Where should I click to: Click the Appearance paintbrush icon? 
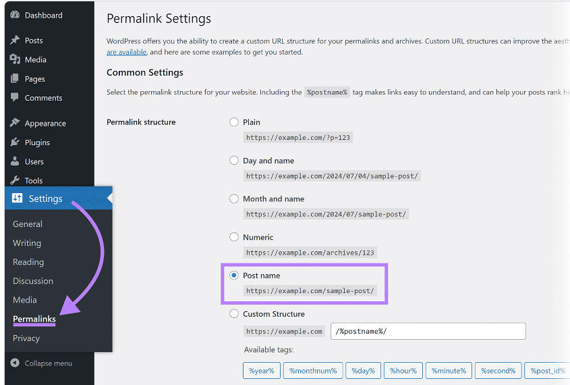(x=15, y=124)
